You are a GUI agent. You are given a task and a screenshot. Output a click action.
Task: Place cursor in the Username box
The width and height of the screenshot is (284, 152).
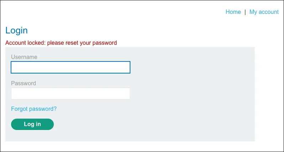click(x=71, y=67)
